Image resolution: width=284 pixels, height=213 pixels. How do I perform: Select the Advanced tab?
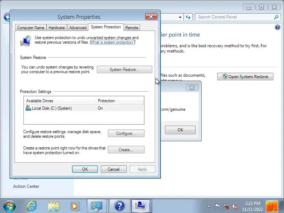[78, 28]
